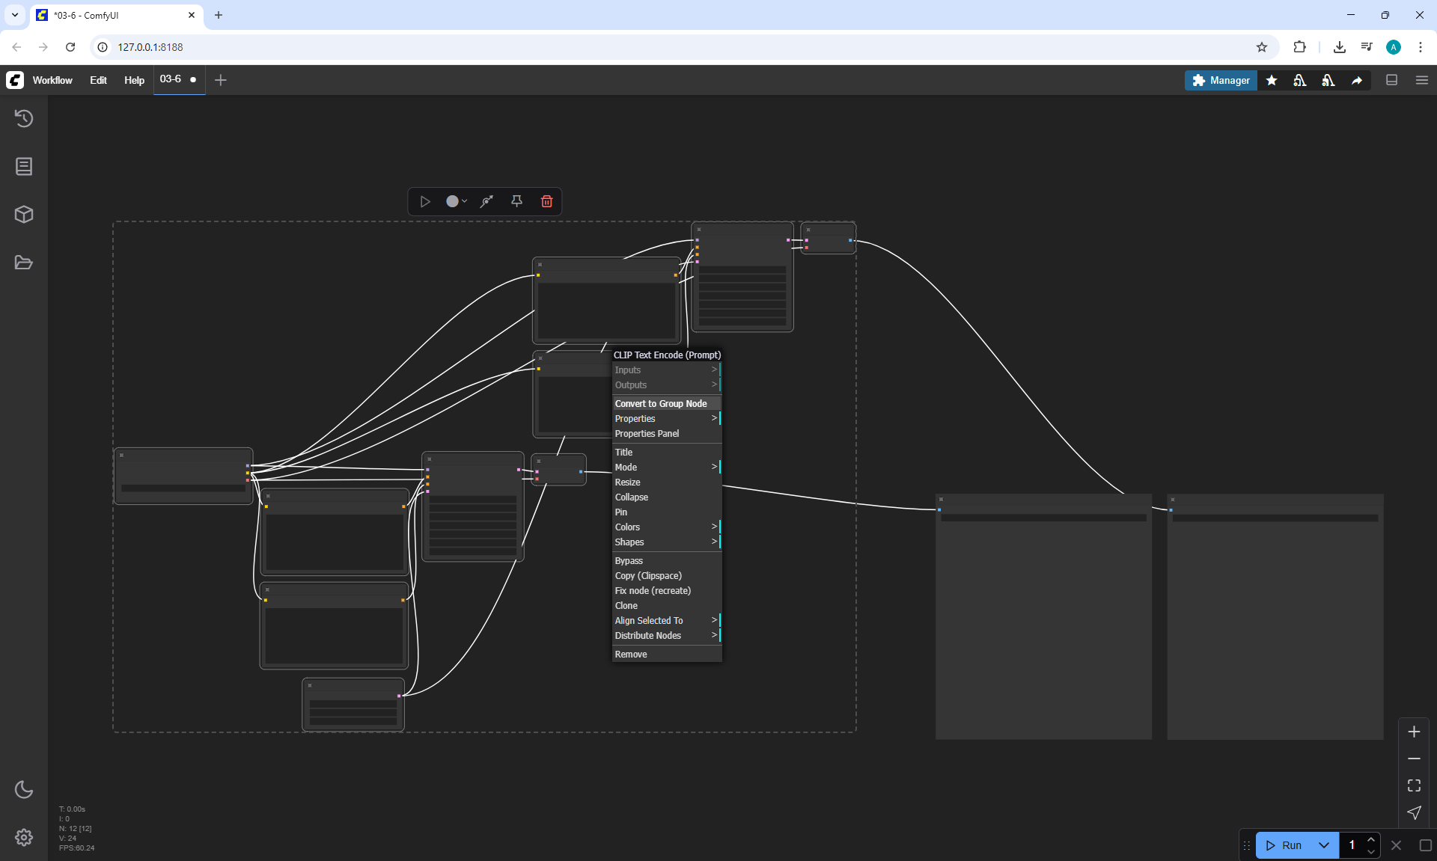The width and height of the screenshot is (1437, 861).
Task: Open Run button dropdown arrow
Action: [x=1323, y=845]
